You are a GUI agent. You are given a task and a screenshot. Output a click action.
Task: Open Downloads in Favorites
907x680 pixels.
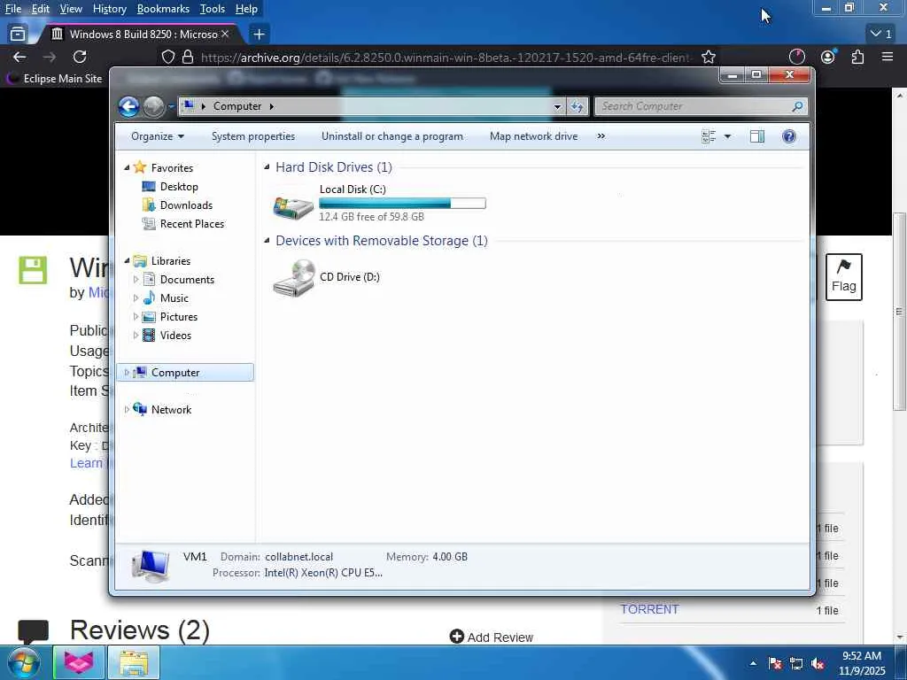click(x=186, y=205)
